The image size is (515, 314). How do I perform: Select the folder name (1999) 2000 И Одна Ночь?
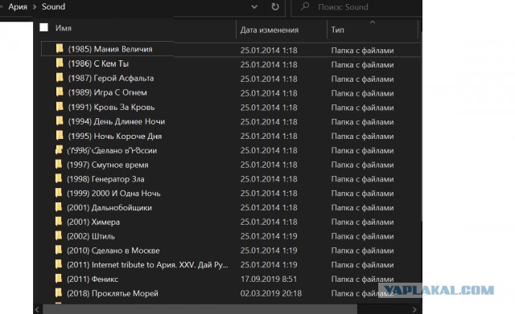pos(113,194)
